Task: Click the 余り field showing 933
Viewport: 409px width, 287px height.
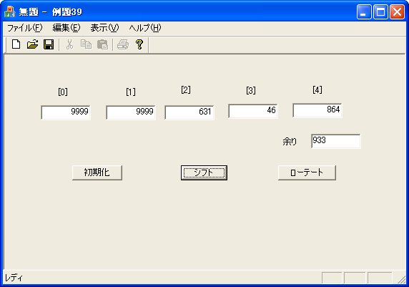Action: pyautogui.click(x=335, y=141)
